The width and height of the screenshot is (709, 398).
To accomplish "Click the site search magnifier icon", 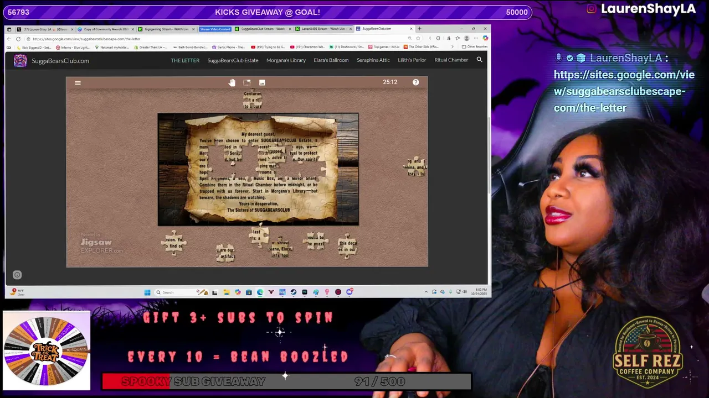I will 480,60.
